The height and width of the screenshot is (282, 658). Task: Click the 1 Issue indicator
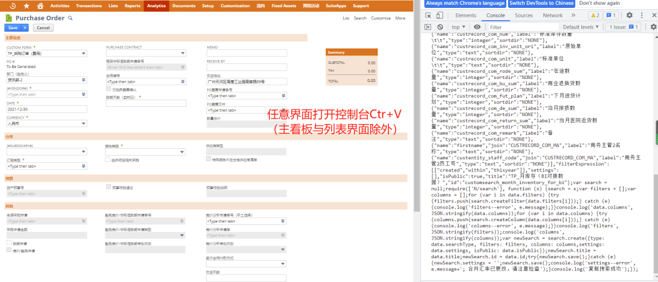point(624,27)
